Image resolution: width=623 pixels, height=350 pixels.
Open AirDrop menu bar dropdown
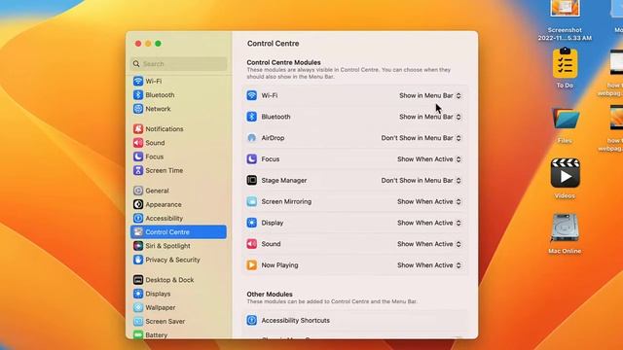421,138
